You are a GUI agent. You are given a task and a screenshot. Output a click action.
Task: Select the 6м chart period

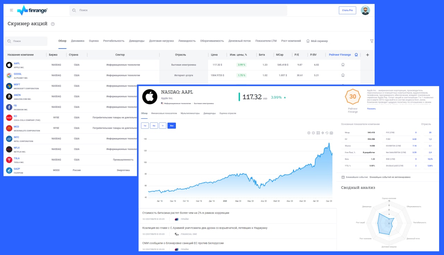click(x=154, y=126)
